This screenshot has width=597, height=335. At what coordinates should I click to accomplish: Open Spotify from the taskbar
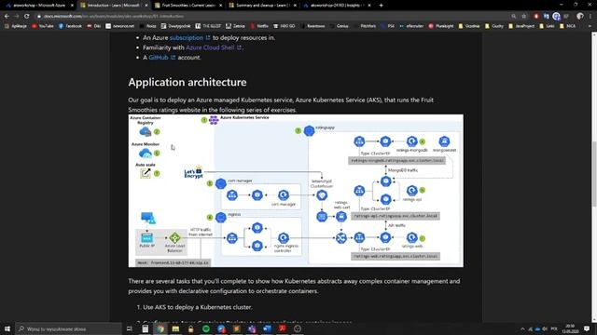pos(206,328)
